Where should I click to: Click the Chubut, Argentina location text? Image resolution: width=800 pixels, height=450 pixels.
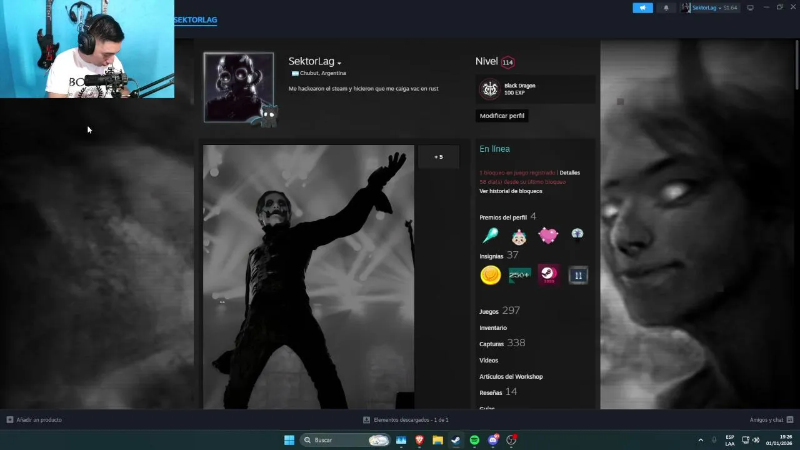click(323, 73)
